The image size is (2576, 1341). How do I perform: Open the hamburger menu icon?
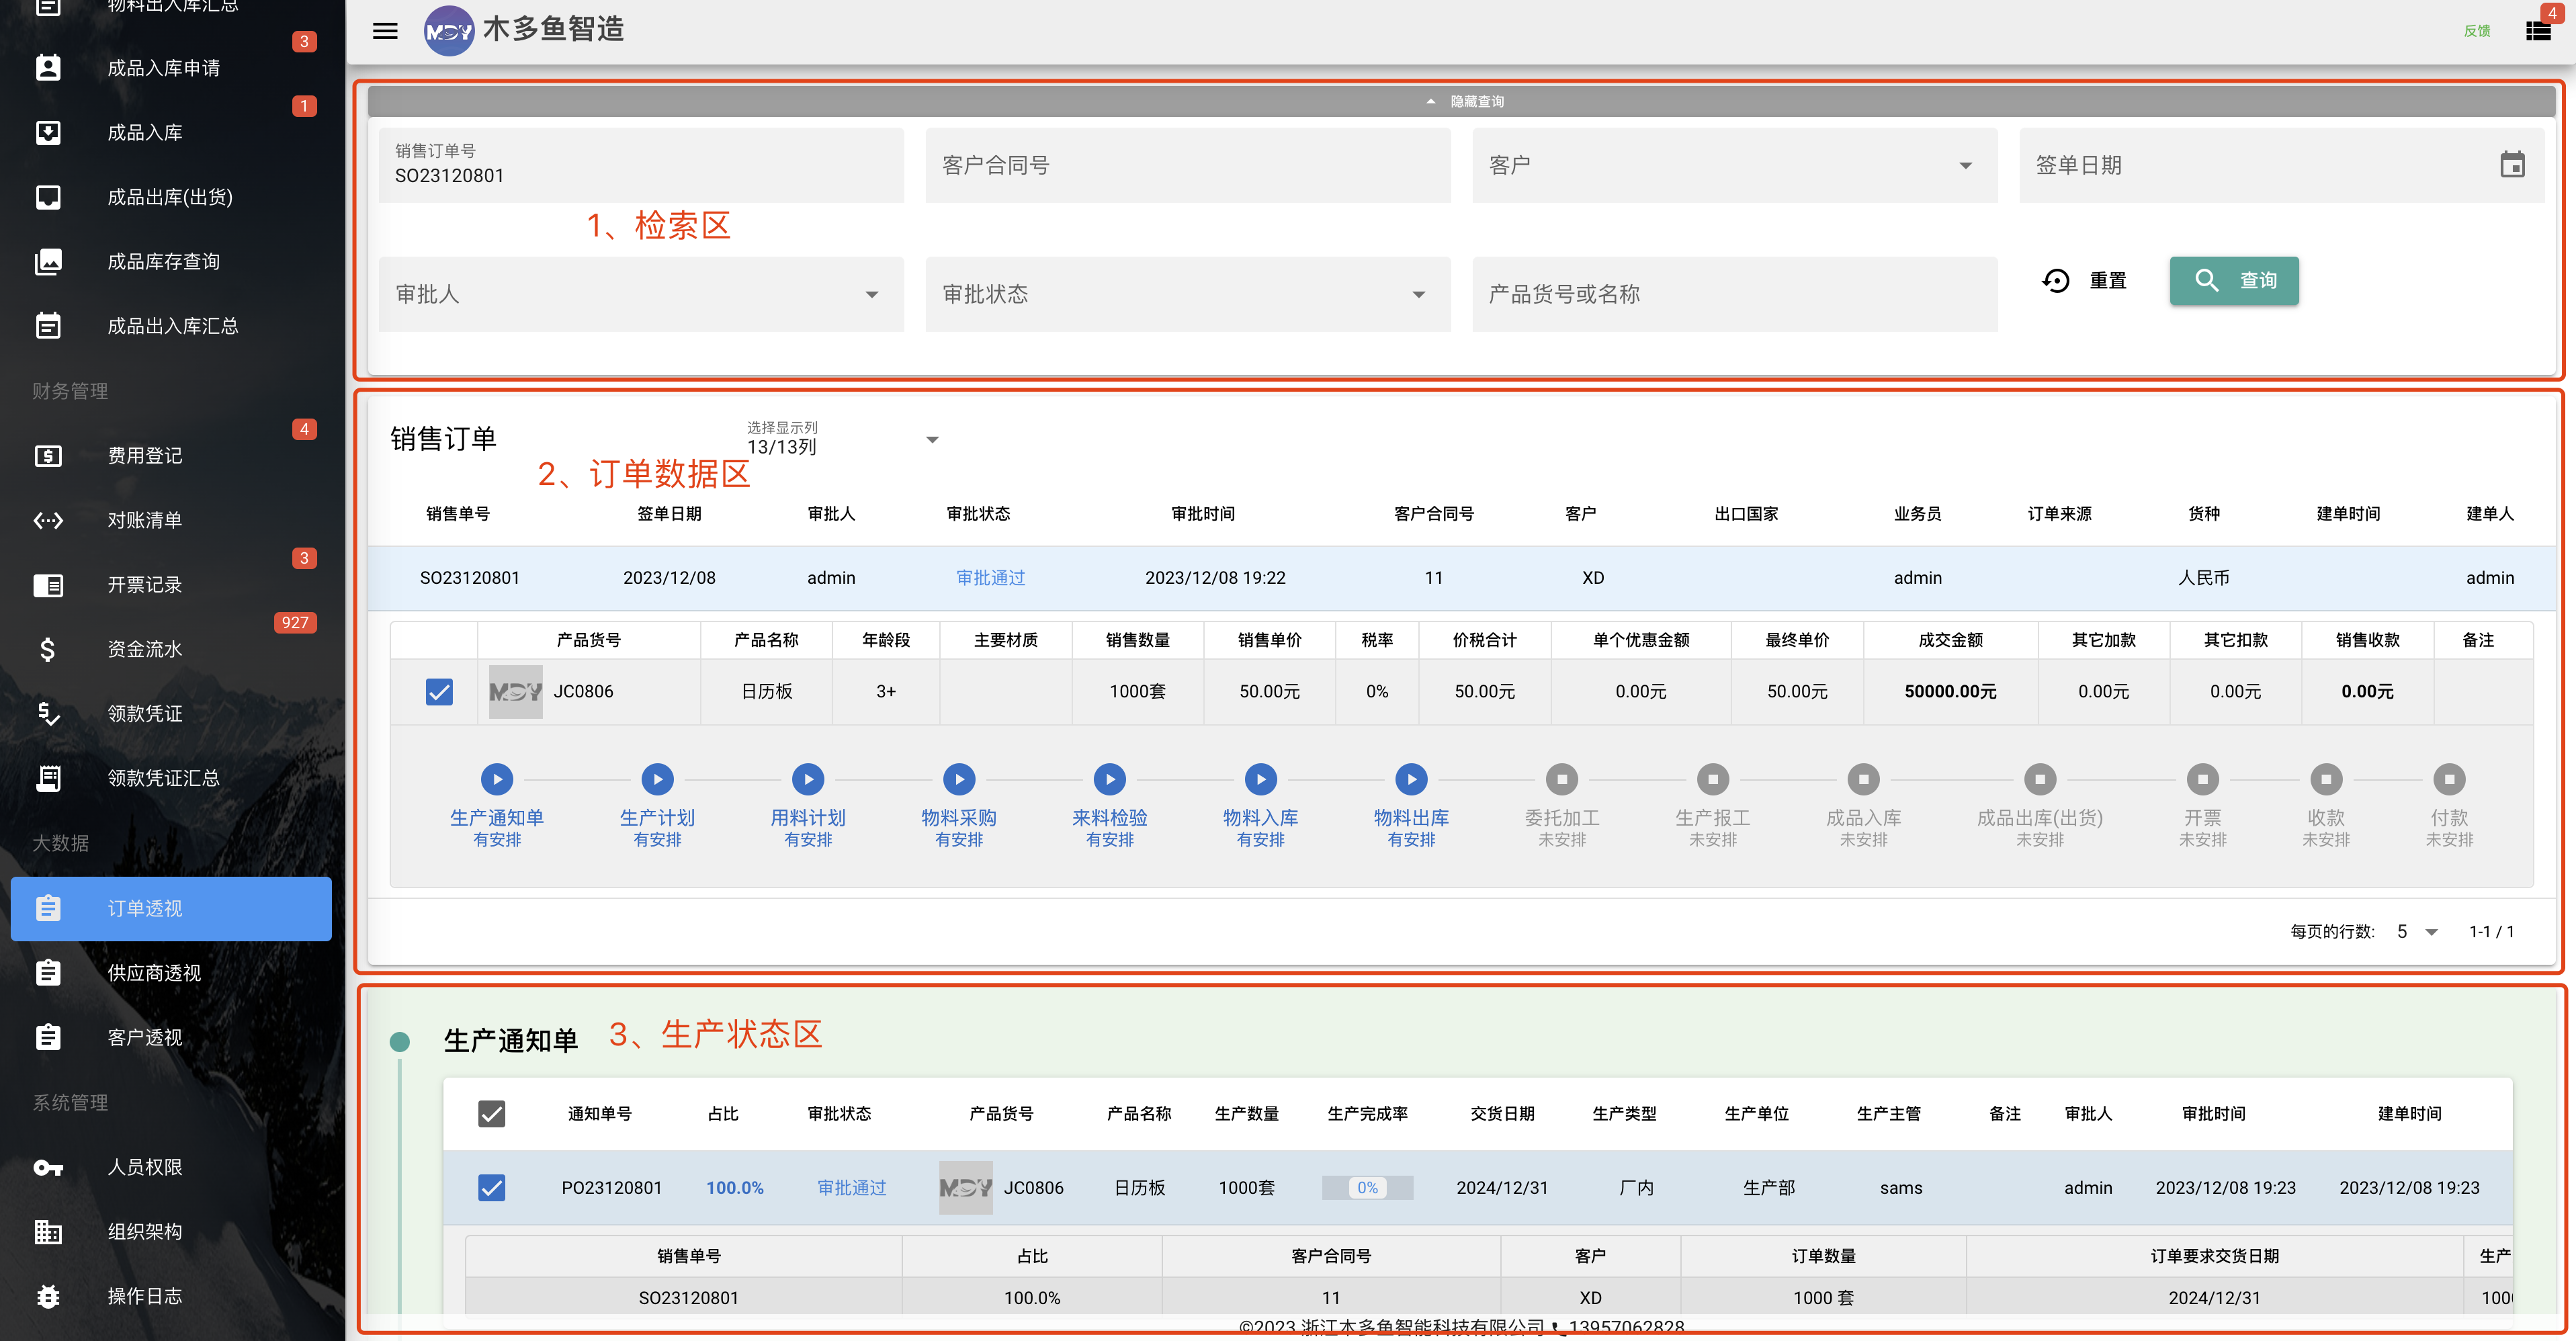(385, 31)
